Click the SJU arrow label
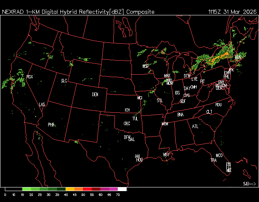The width and height of the screenshot is (259, 202). coord(249,184)
